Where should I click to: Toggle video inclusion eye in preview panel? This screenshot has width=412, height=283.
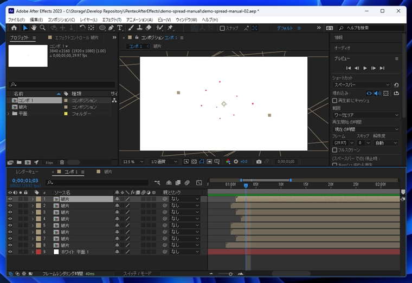369,93
